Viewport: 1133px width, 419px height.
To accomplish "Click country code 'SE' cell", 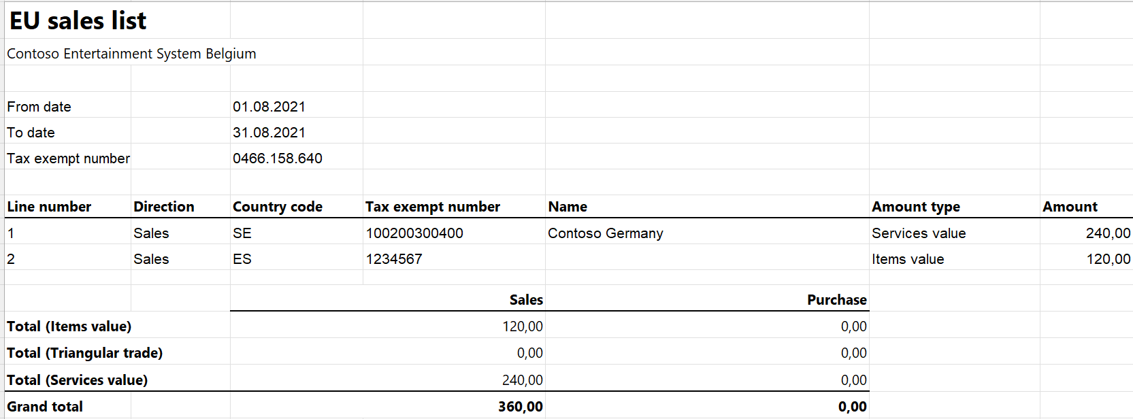I will pos(242,233).
